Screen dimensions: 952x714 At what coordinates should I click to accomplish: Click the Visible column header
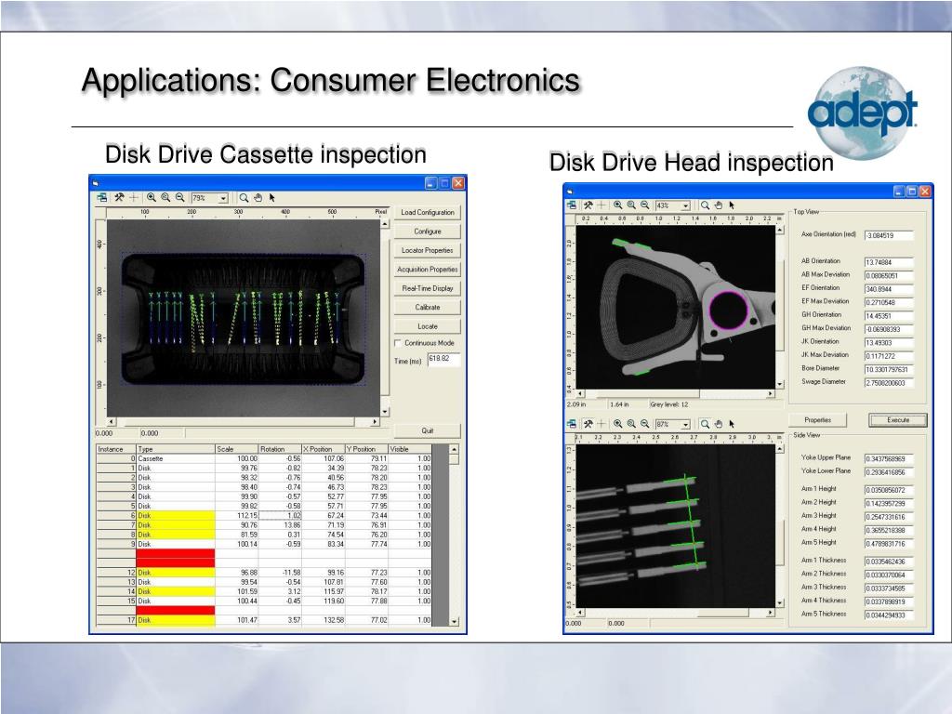click(410, 449)
